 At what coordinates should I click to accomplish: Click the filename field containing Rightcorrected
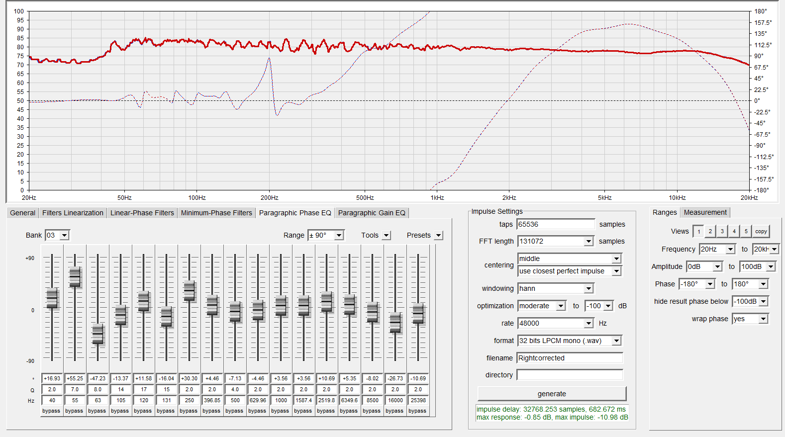570,358
